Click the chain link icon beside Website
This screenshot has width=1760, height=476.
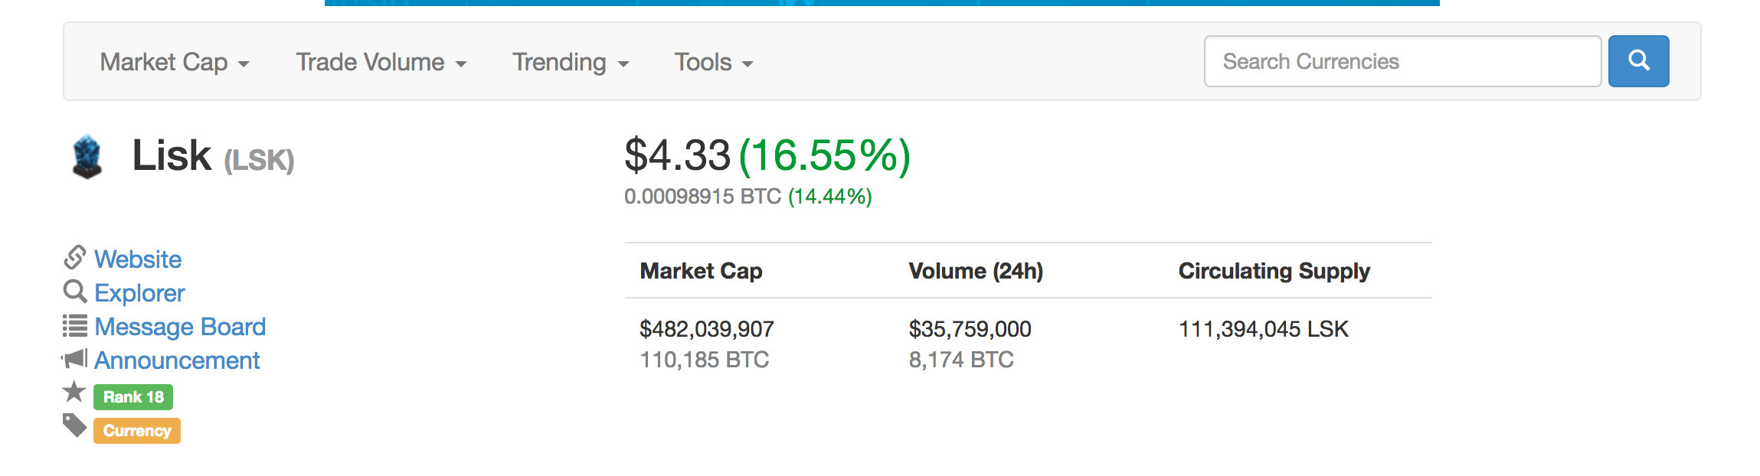pos(74,258)
